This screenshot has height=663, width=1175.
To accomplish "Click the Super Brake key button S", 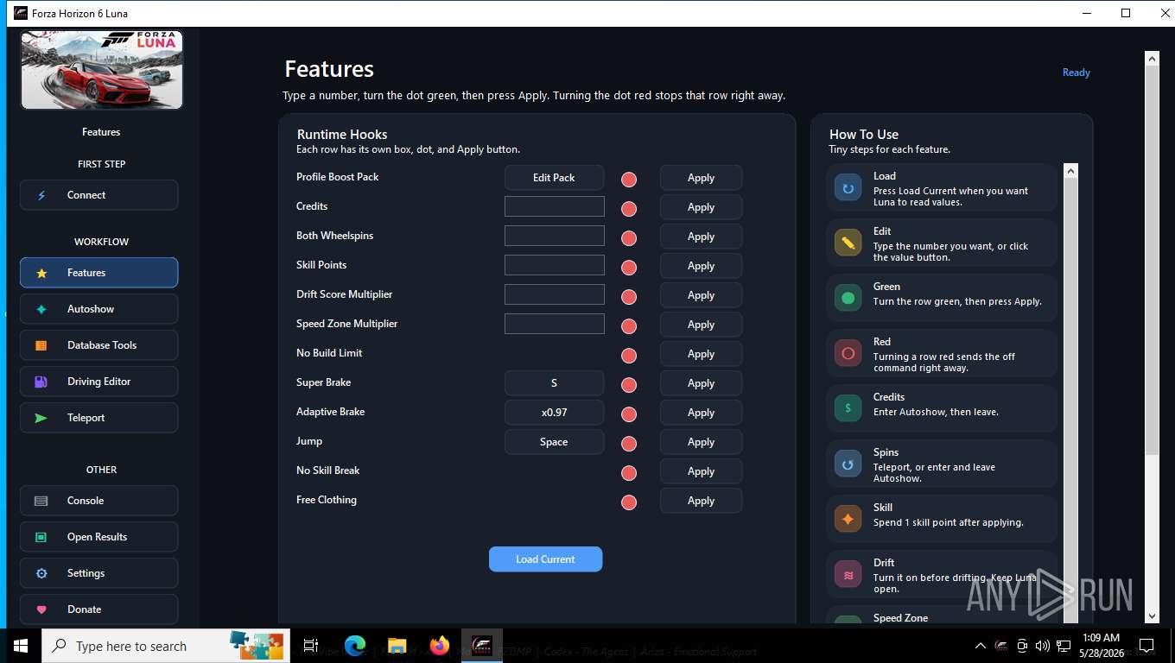I will click(x=554, y=383).
